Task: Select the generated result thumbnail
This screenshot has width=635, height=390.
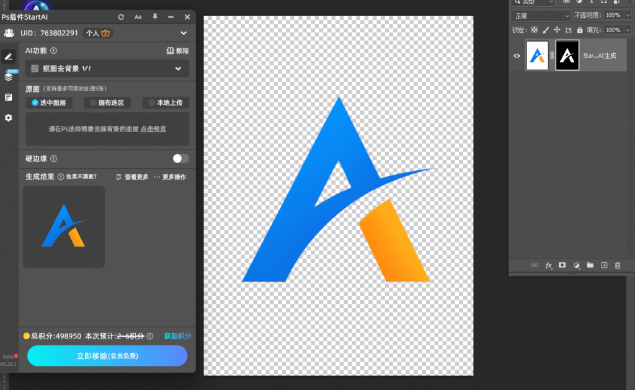Action: coord(64,227)
